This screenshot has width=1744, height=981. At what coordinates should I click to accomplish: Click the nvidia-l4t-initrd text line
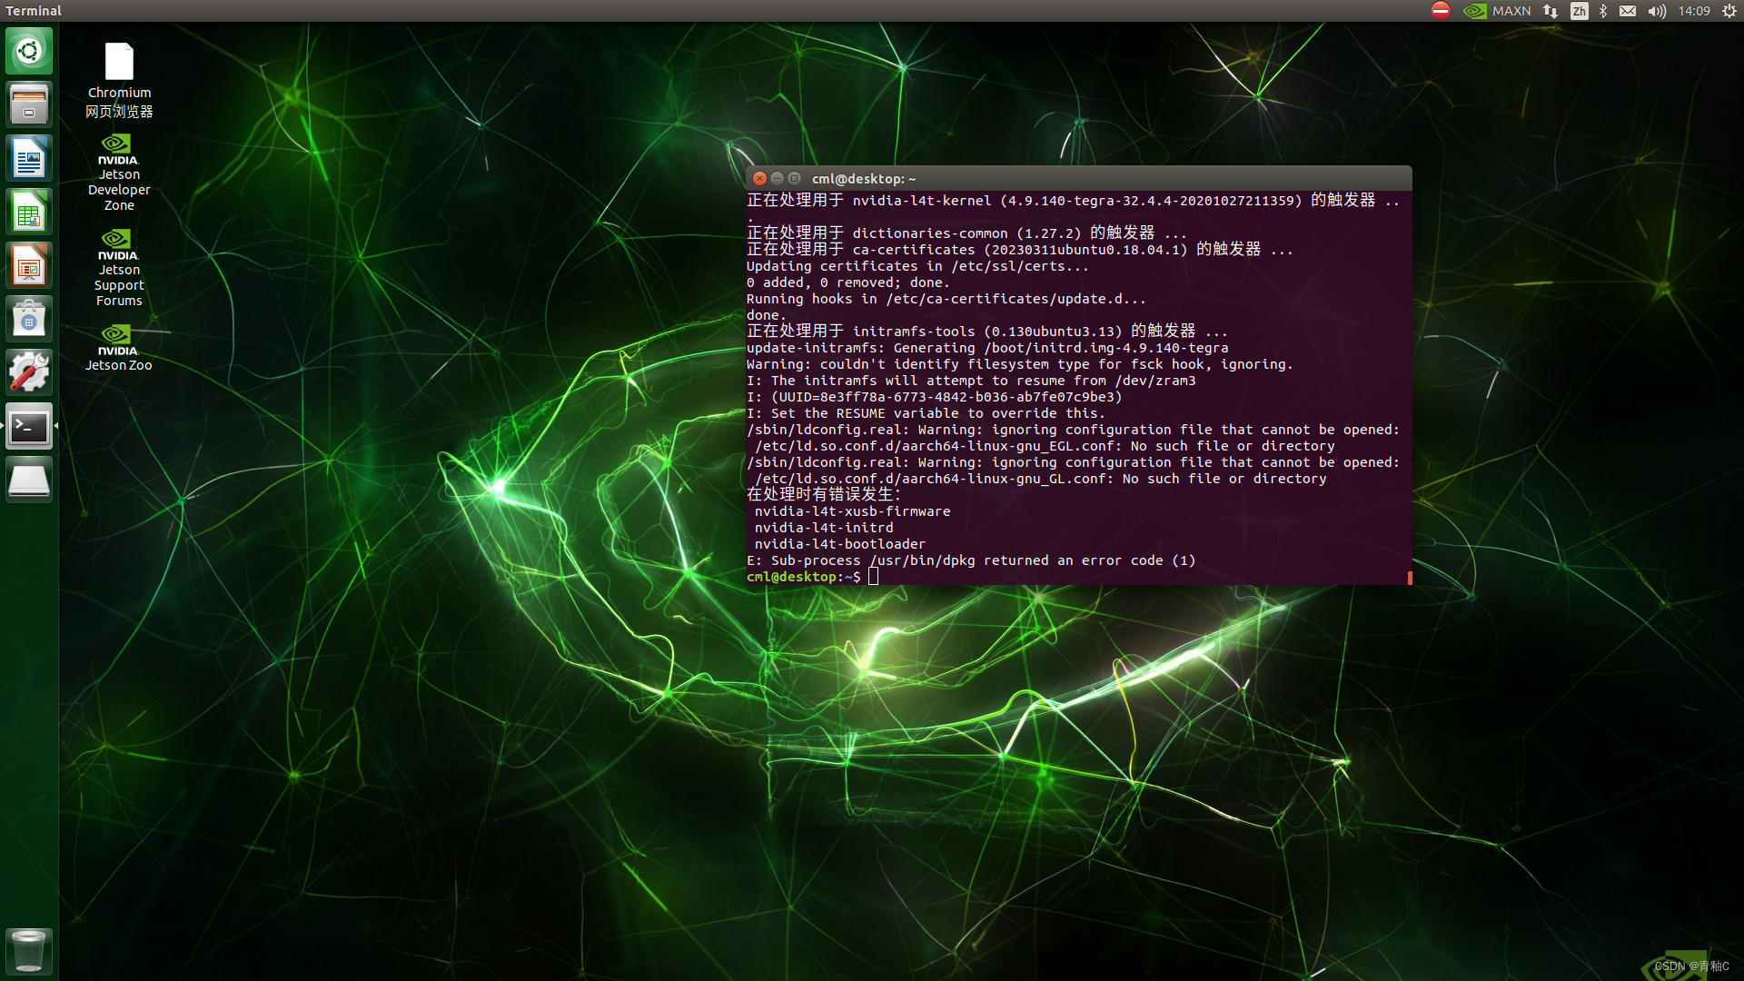tap(824, 528)
